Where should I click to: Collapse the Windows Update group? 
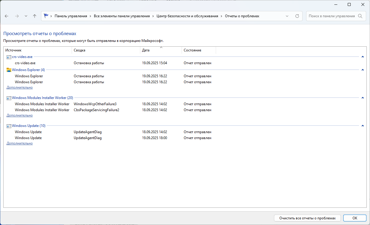pyautogui.click(x=363, y=126)
